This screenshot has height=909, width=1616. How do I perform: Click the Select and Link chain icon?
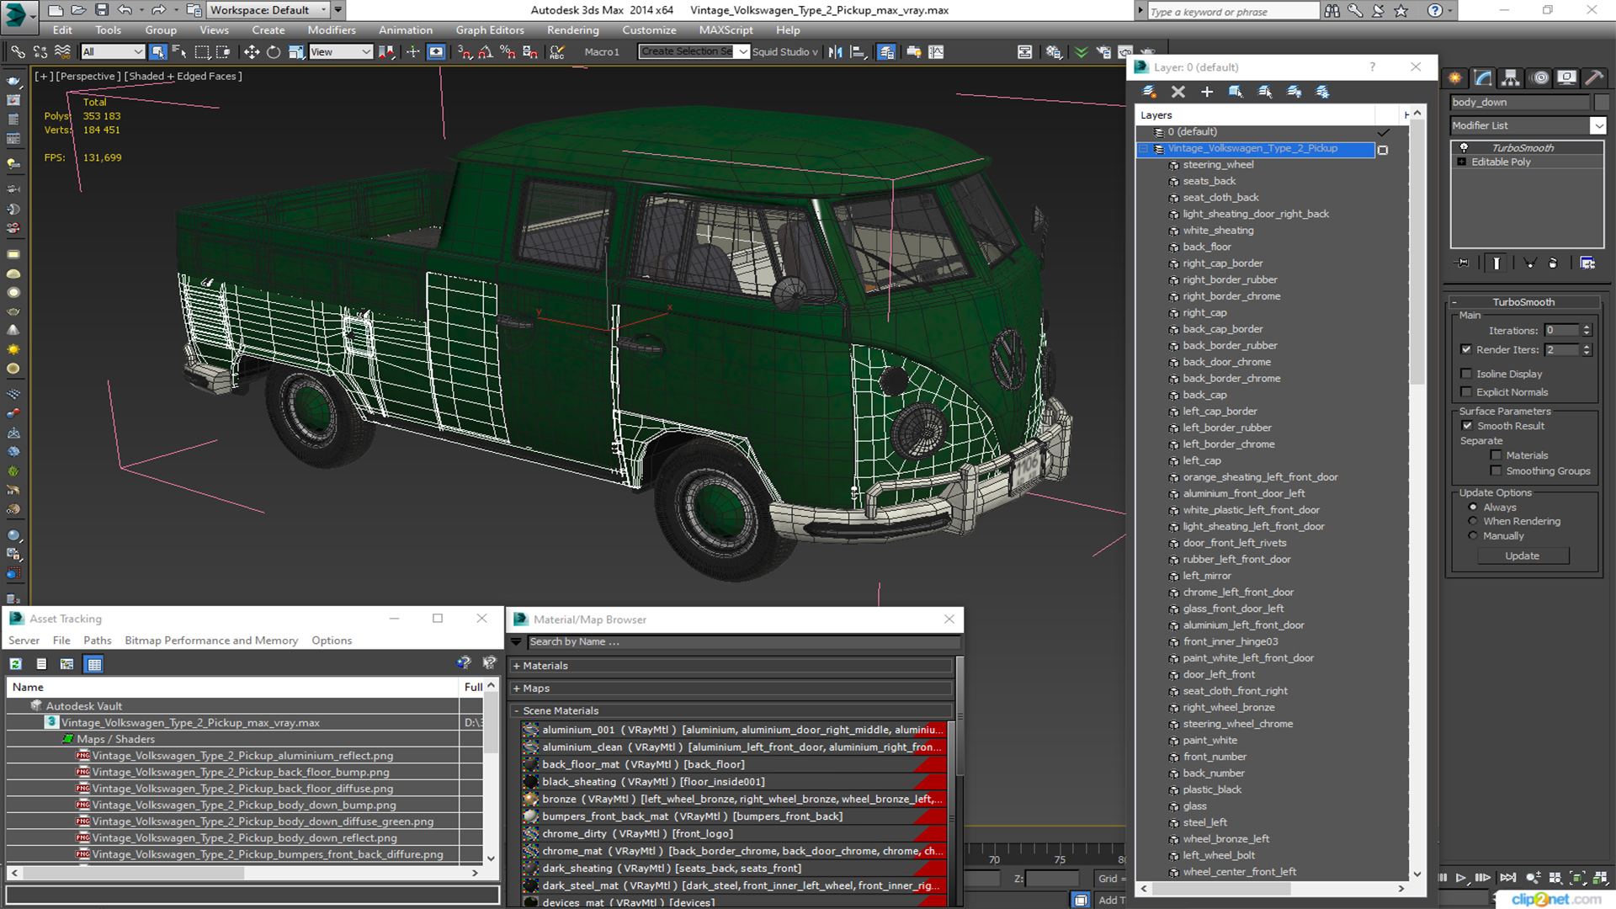(x=18, y=52)
